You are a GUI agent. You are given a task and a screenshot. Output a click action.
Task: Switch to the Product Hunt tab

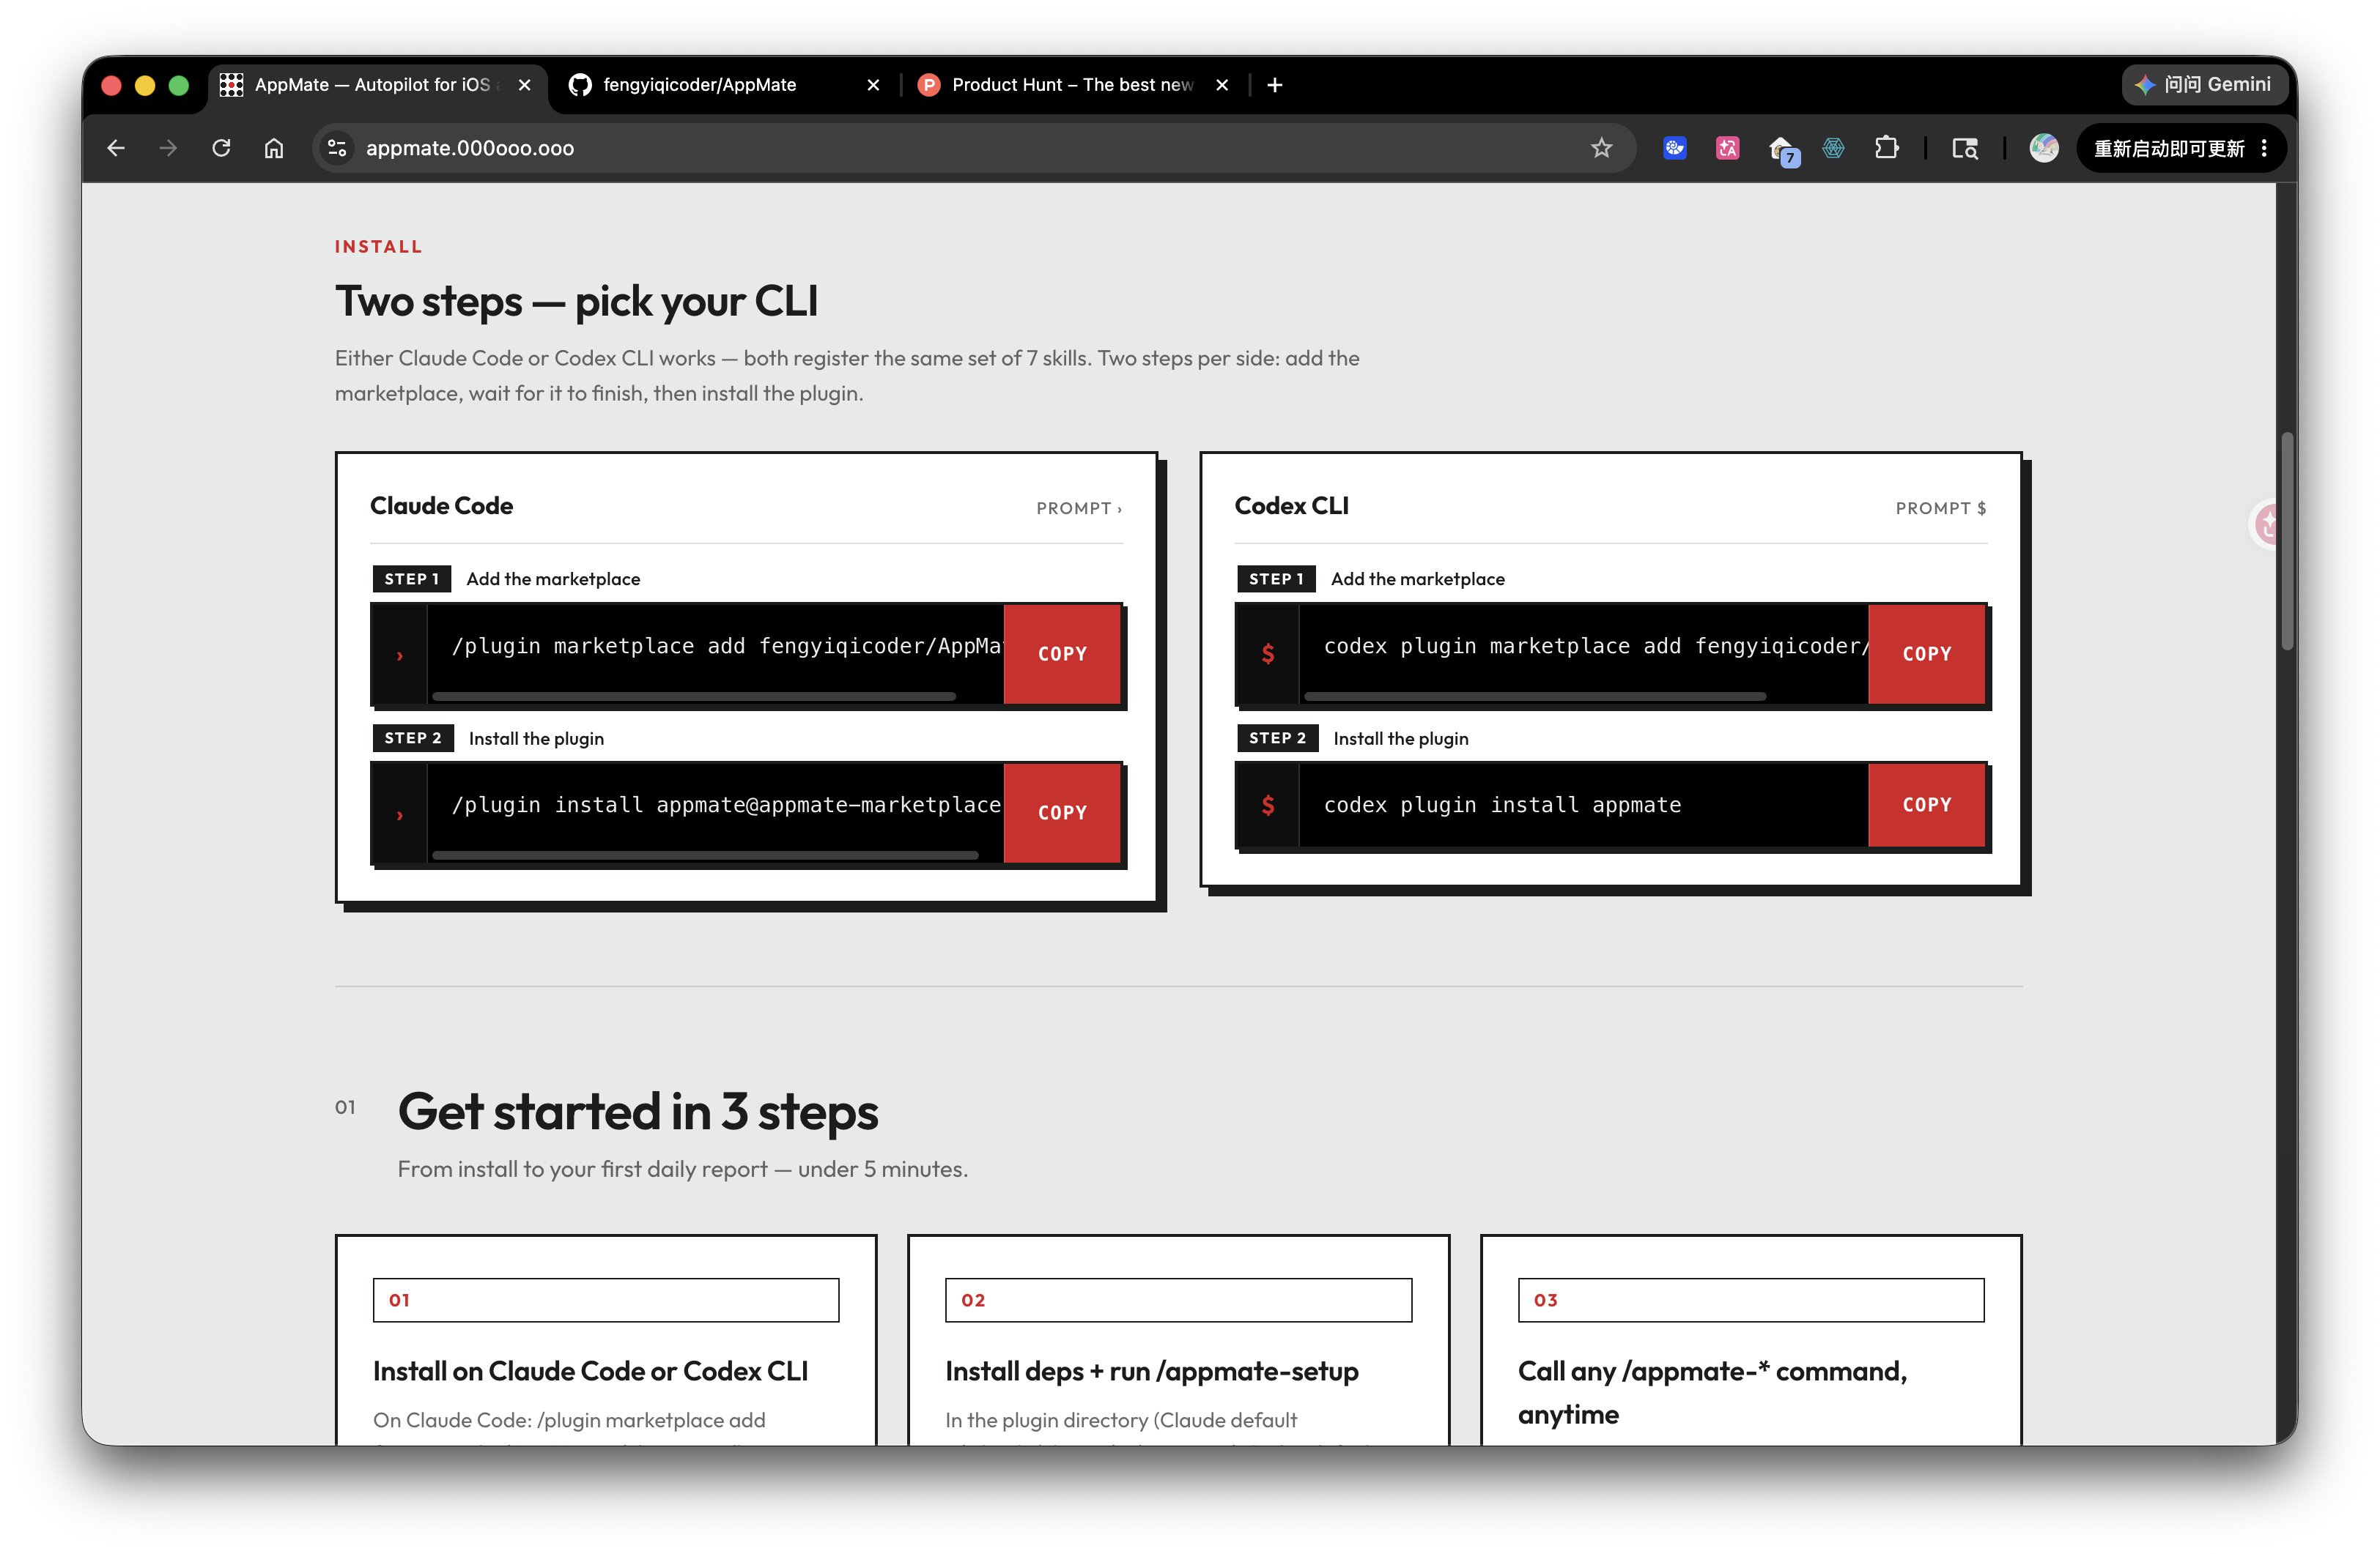pos(1072,85)
